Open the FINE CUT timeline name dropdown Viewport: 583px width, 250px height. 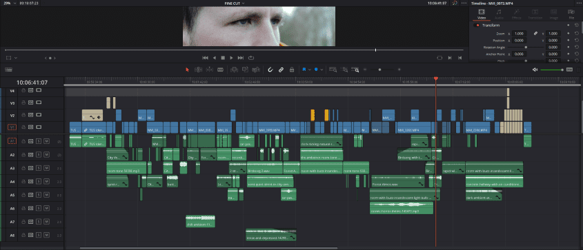pos(235,3)
